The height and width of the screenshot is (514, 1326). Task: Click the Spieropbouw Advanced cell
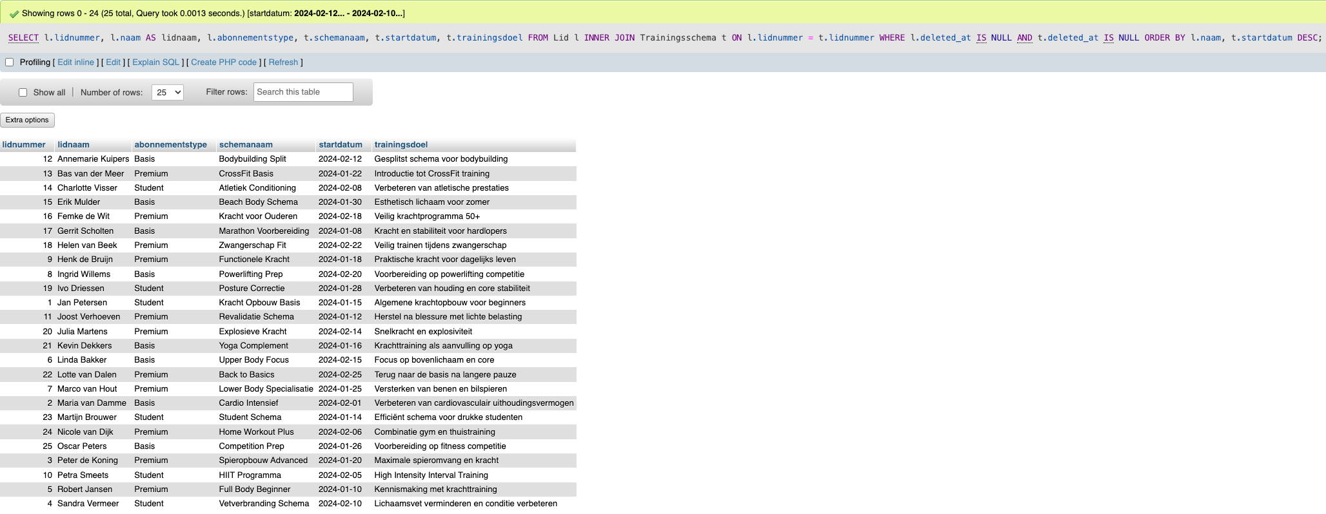coord(266,461)
